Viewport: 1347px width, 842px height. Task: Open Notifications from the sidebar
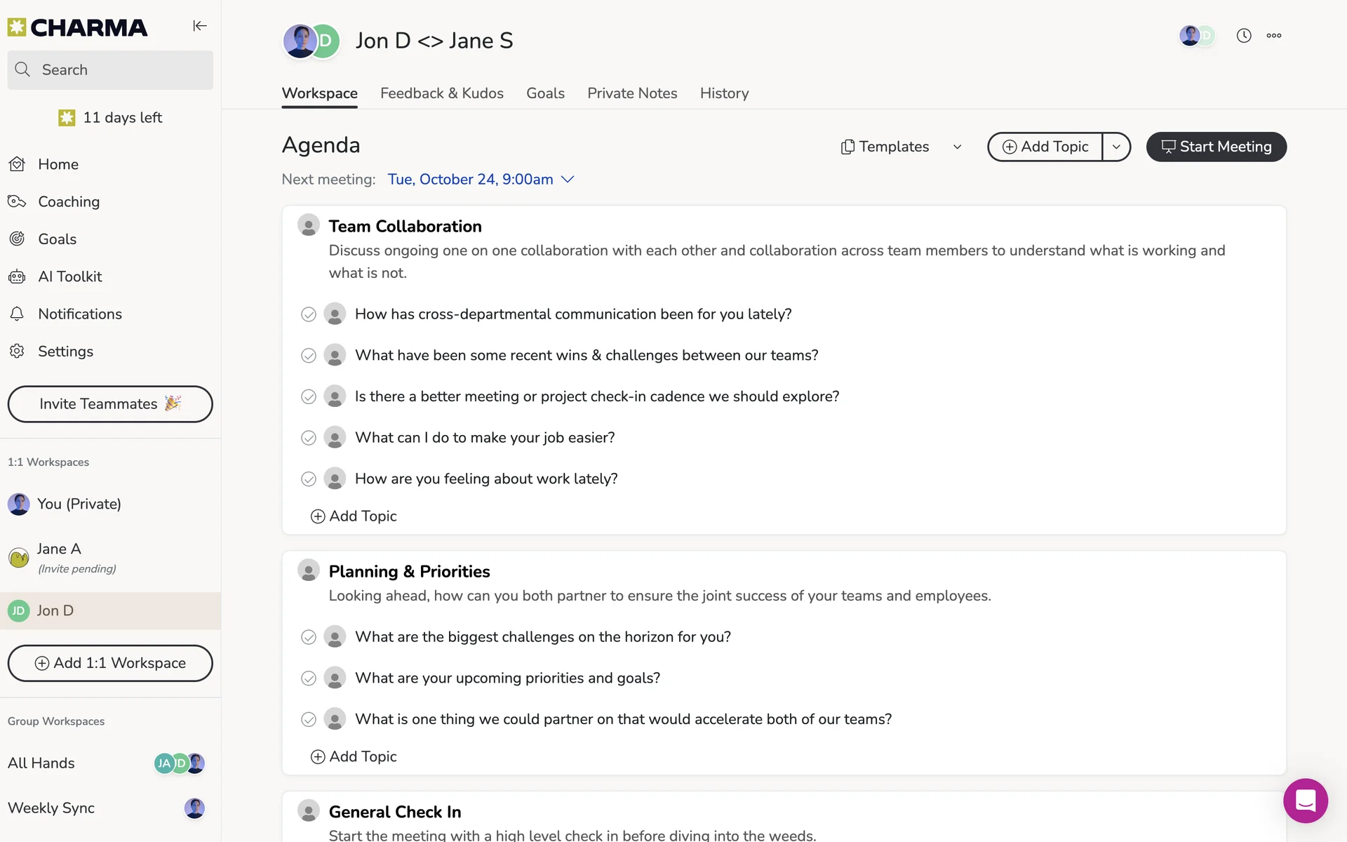click(79, 314)
